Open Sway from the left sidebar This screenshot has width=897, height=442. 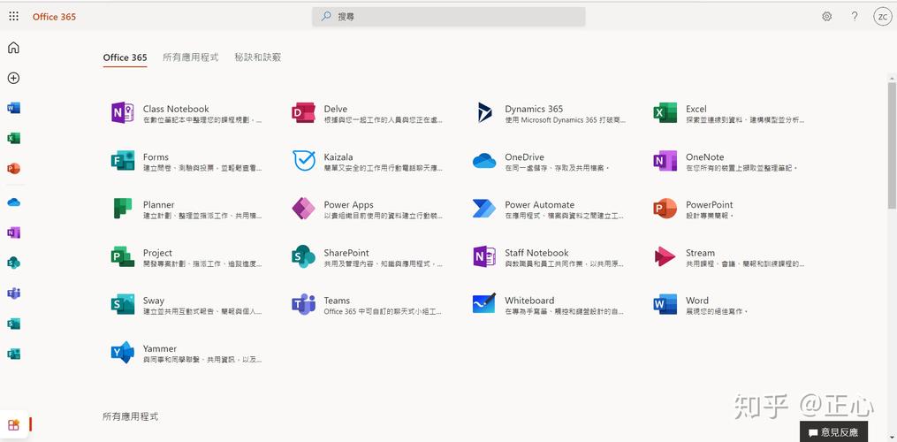(x=14, y=324)
